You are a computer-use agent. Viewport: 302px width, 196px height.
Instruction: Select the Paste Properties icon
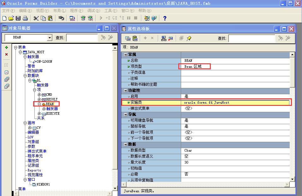134,37
